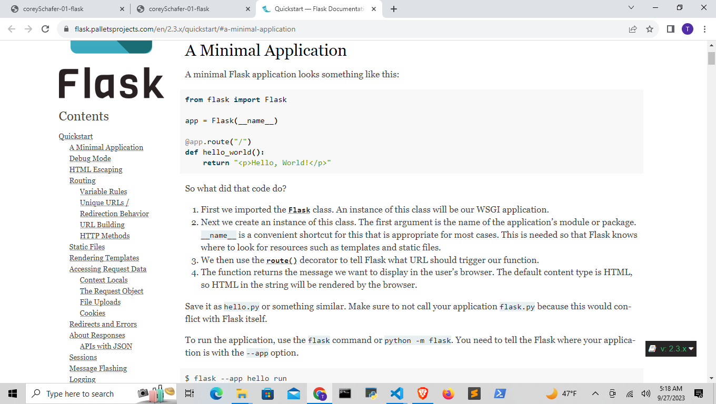Open the tab search chevron
This screenshot has height=404, width=716.
631,8
